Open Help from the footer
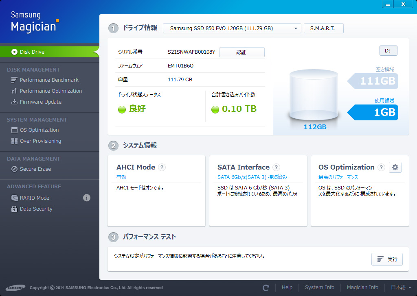The image size is (417, 296). point(287,287)
